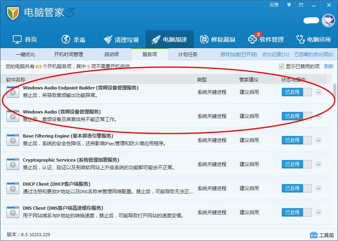Image resolution: width=338 pixels, height=241 pixels.
Task: Select the 电脑加速 speed-up tab
Action: coord(170,39)
